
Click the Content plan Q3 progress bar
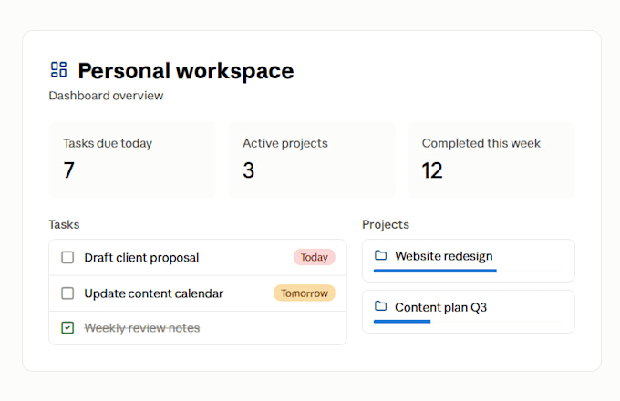468,322
